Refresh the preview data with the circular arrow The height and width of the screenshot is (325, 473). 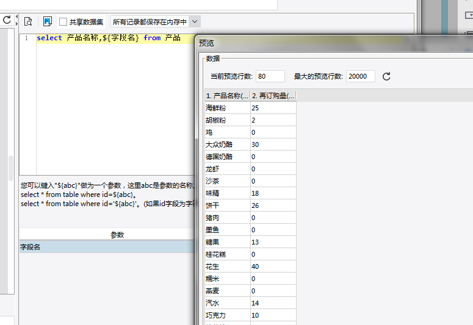(x=386, y=76)
